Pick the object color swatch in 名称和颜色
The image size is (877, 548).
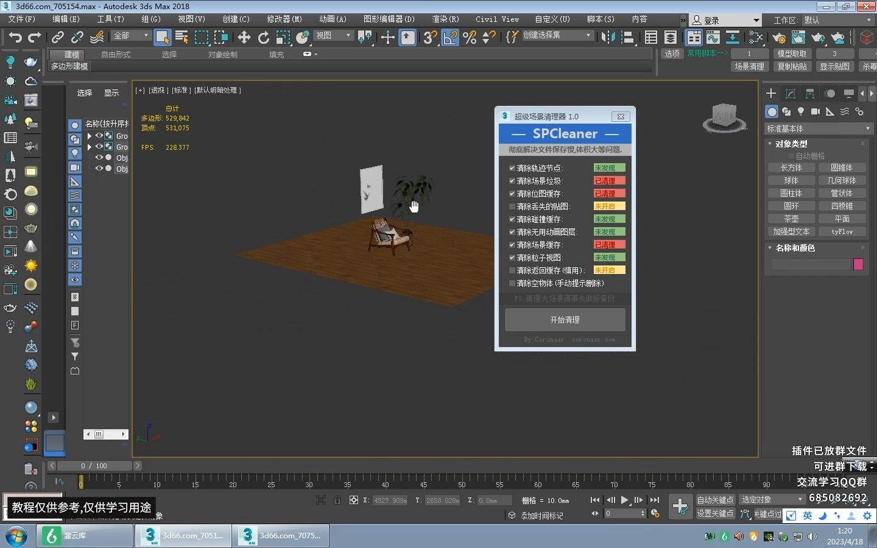point(858,264)
